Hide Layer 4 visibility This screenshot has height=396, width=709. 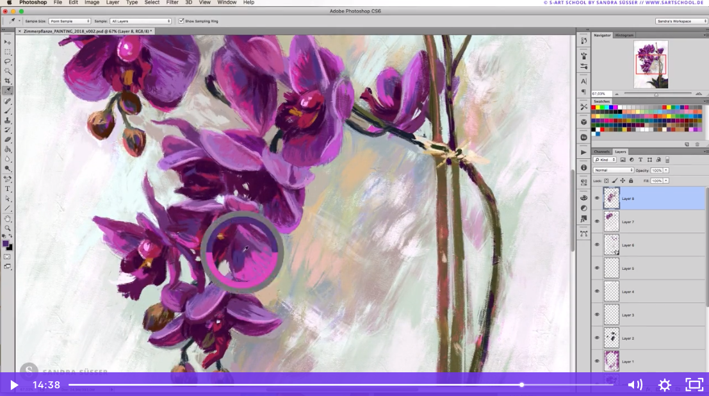[x=597, y=292]
